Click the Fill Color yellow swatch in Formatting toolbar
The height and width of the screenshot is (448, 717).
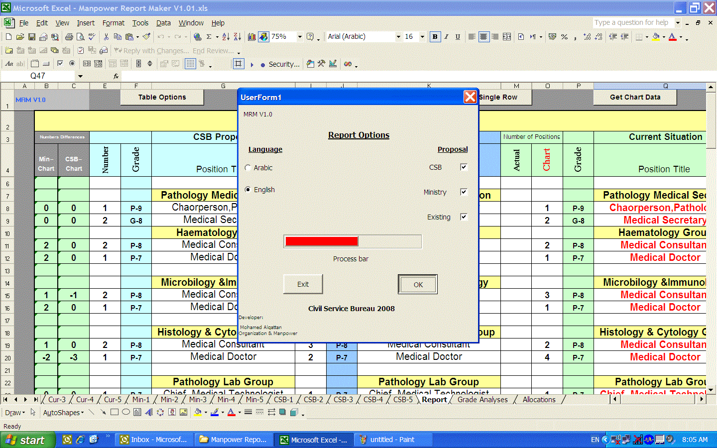(656, 37)
